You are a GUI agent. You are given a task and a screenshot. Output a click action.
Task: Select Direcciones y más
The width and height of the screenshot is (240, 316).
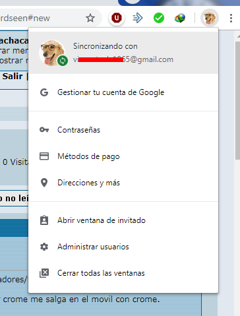click(123, 183)
